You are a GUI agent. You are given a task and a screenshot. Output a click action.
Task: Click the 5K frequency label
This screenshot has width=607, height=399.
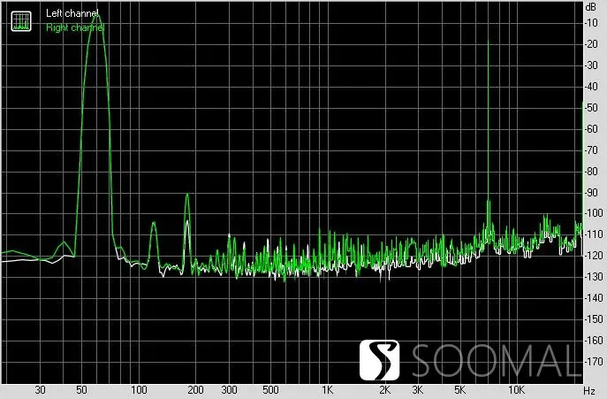pyautogui.click(x=459, y=389)
